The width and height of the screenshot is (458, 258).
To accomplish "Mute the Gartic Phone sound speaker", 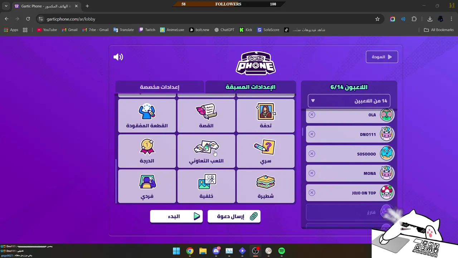I will click(118, 57).
